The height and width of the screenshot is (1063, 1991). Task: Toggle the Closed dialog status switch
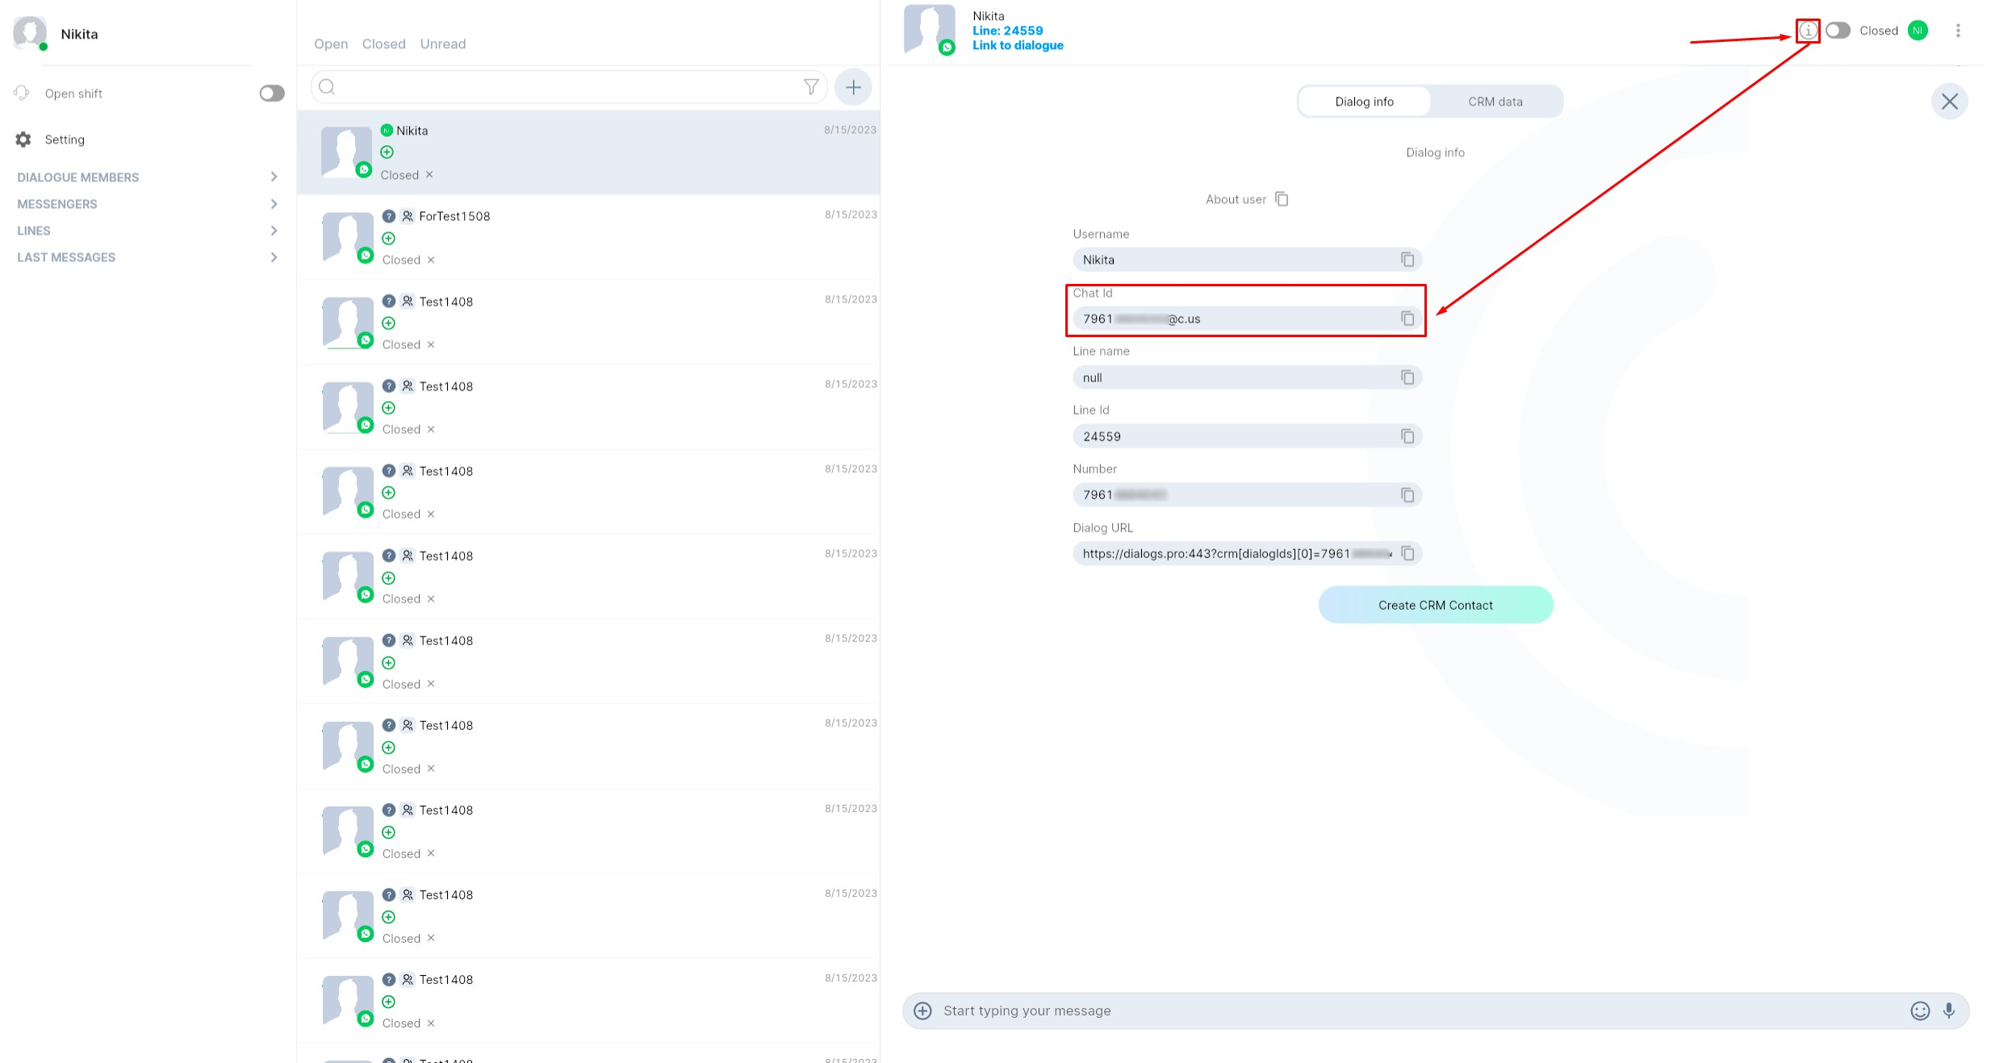pos(1838,31)
